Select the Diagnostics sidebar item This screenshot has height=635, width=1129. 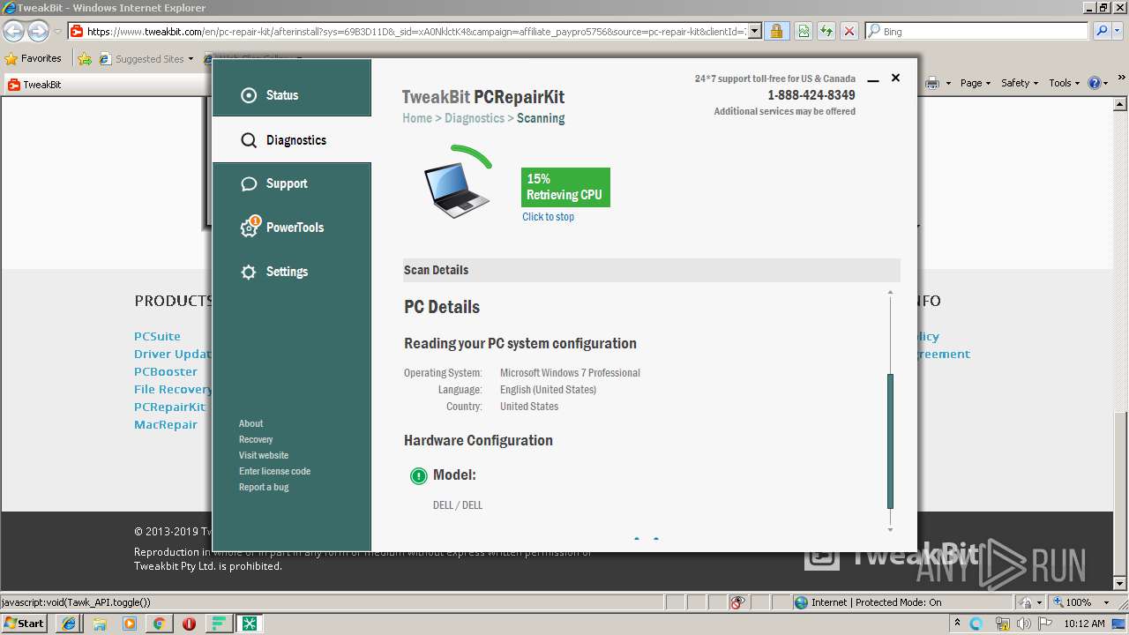pos(292,140)
